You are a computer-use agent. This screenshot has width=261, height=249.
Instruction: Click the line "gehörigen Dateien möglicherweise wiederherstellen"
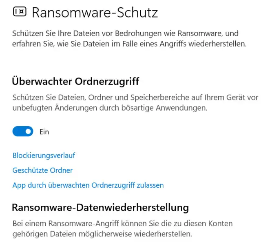coord(102,234)
